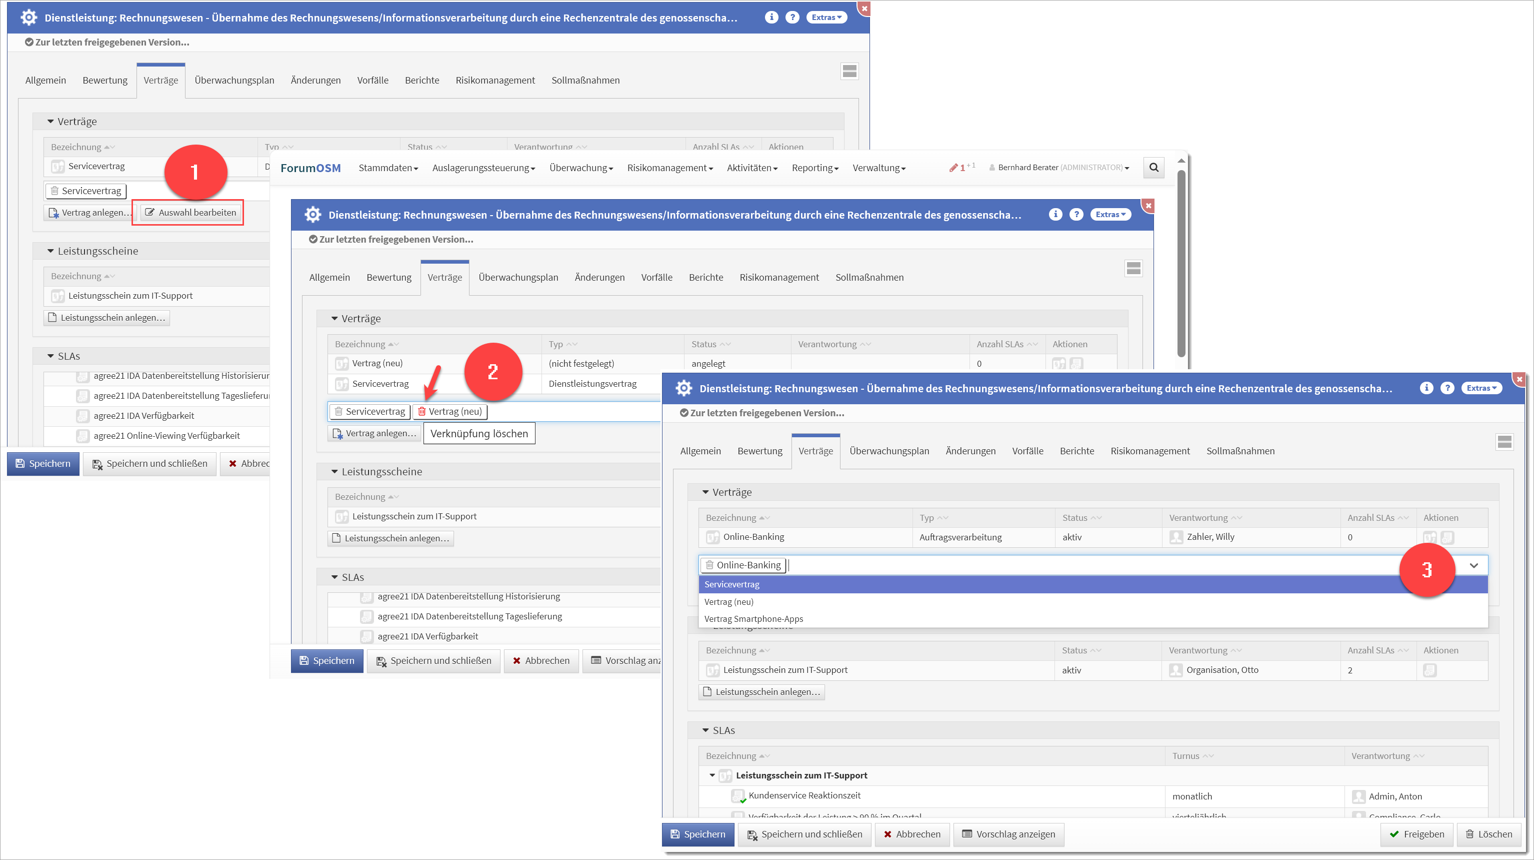Screen dimensions: 1534x860
Task: Collapse Leistungsschein zum IT-Support tree node
Action: 712,775
